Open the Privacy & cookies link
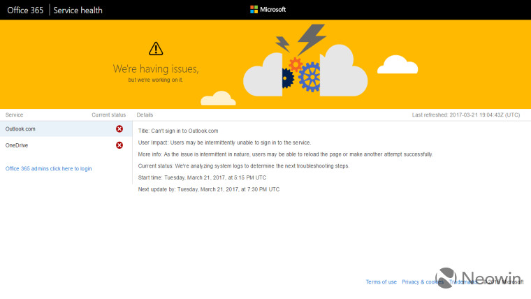Screen dimensions: 531x299 [x=423, y=282]
